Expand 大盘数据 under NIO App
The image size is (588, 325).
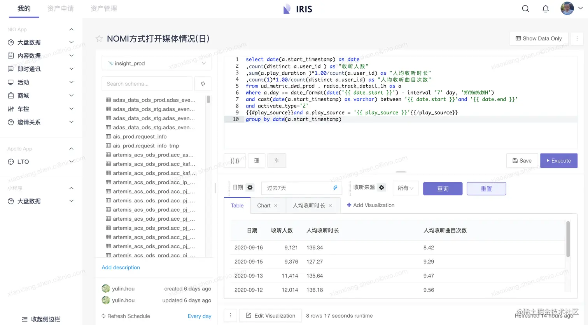(x=71, y=42)
